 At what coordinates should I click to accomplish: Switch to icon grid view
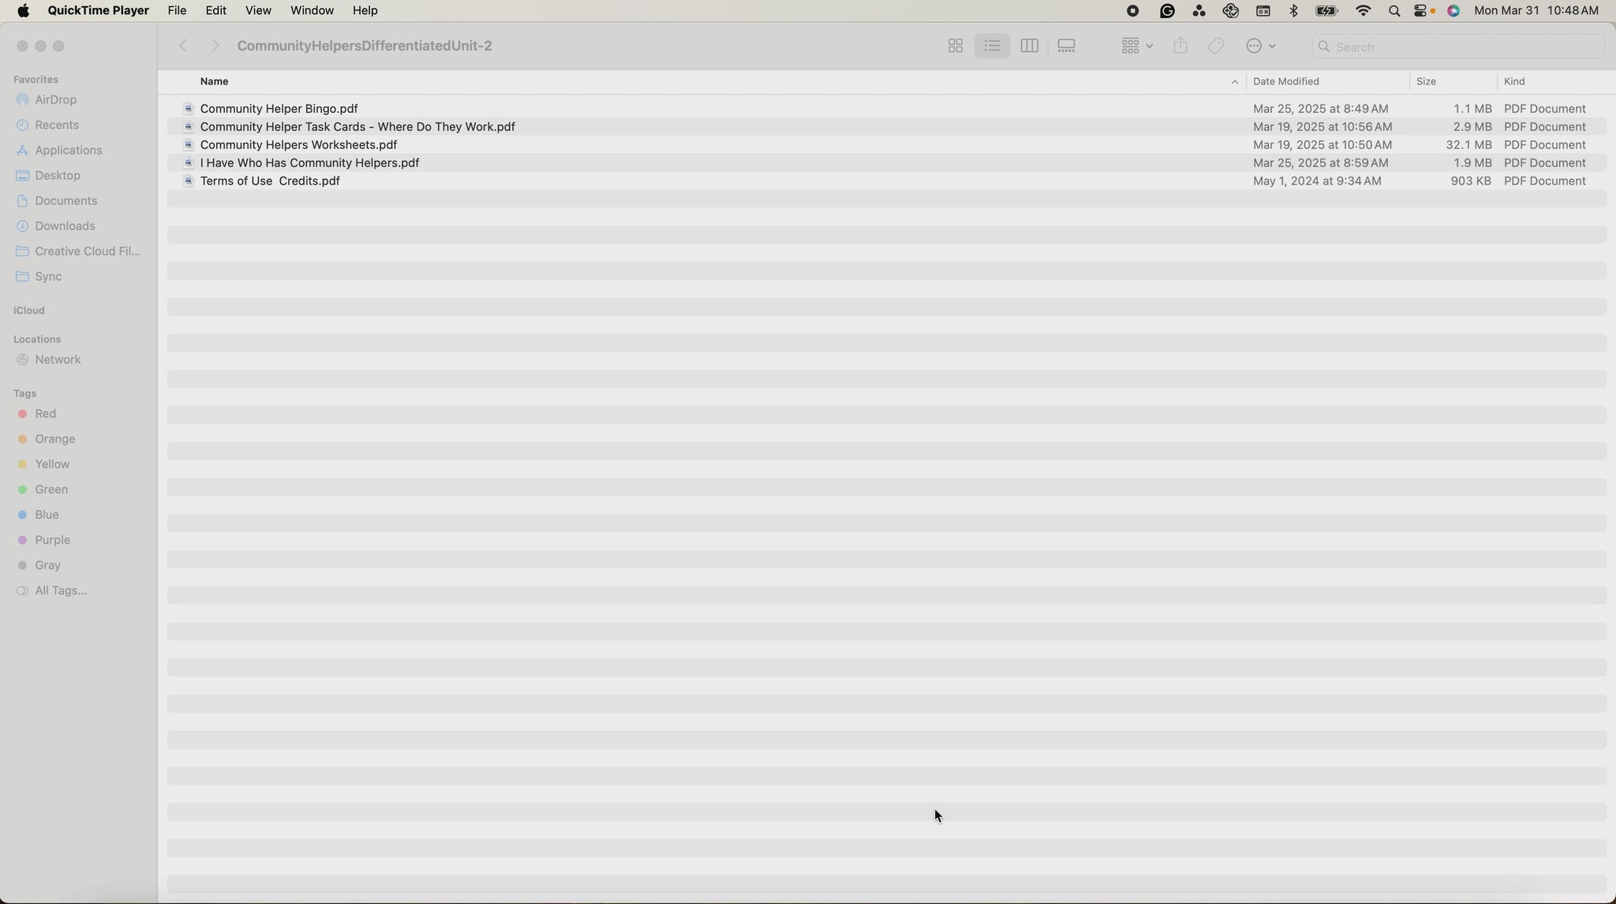point(955,47)
